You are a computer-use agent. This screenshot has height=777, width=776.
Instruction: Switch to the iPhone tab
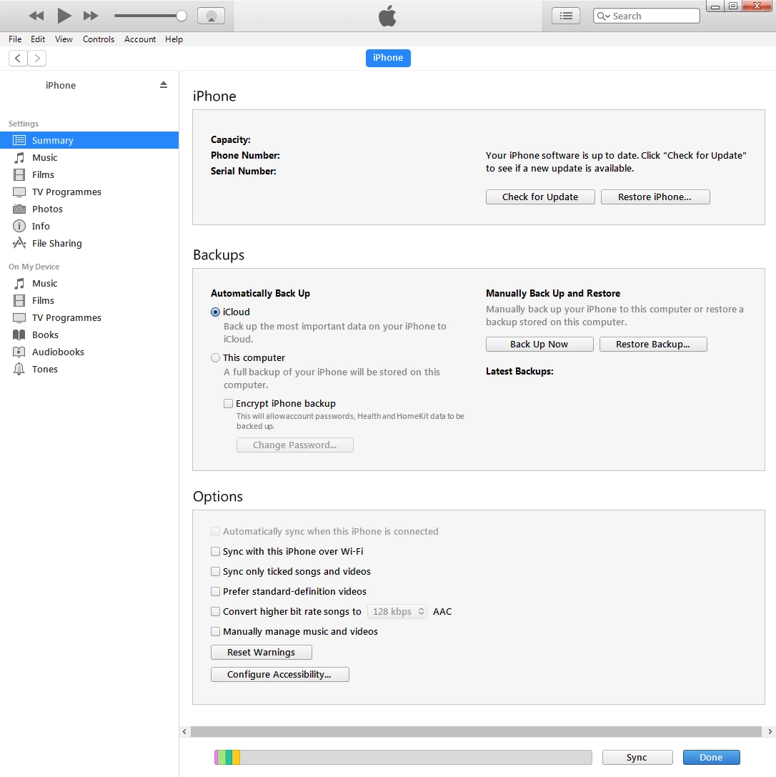coord(388,58)
